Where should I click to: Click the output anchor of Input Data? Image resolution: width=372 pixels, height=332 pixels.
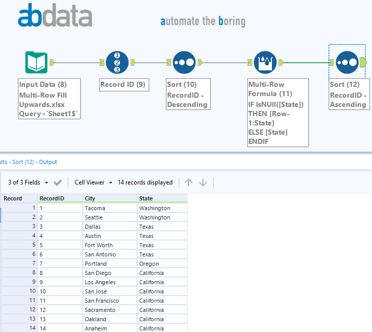[52, 62]
